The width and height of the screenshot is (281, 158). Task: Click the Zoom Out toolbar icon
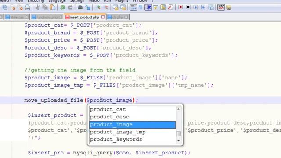coord(106,7)
